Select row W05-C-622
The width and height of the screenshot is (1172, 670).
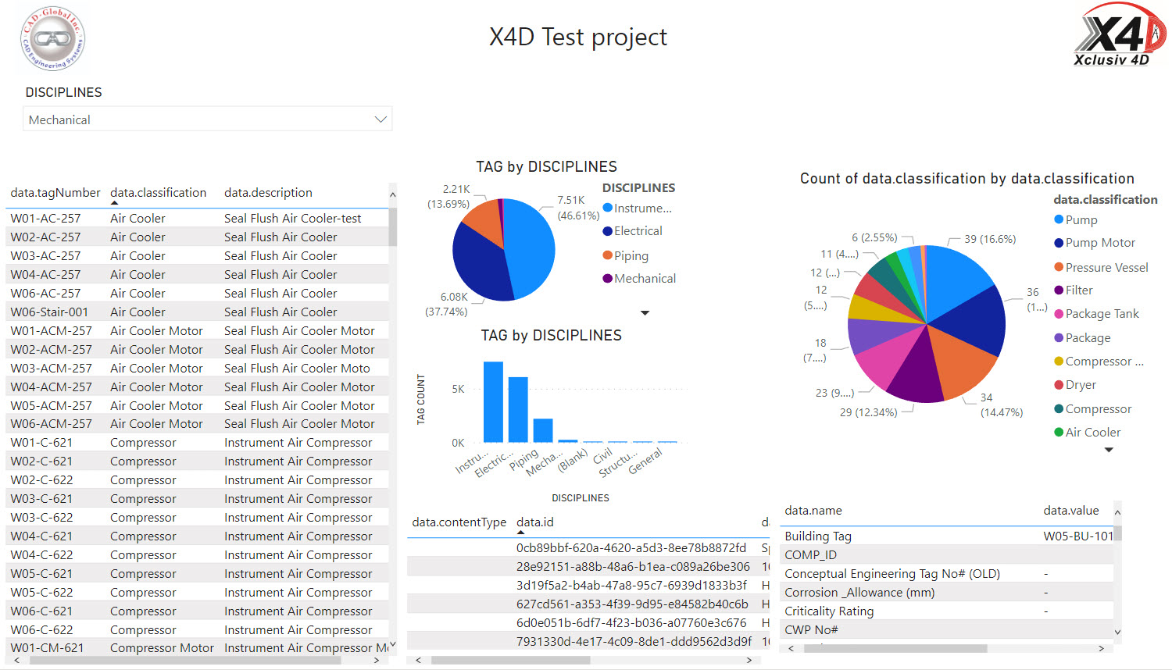click(x=197, y=593)
